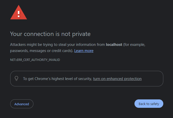The width and height of the screenshot is (173, 118).
Task: Click the NET::ERR_CERT_AUTHORITY_INVALID error code
Action: point(35,60)
